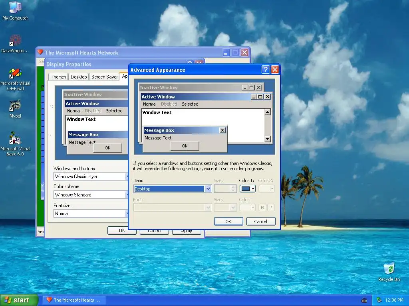Screen dimensions: 409x306
Task: Switch to Themes tab in Display Properties
Action: 58,77
